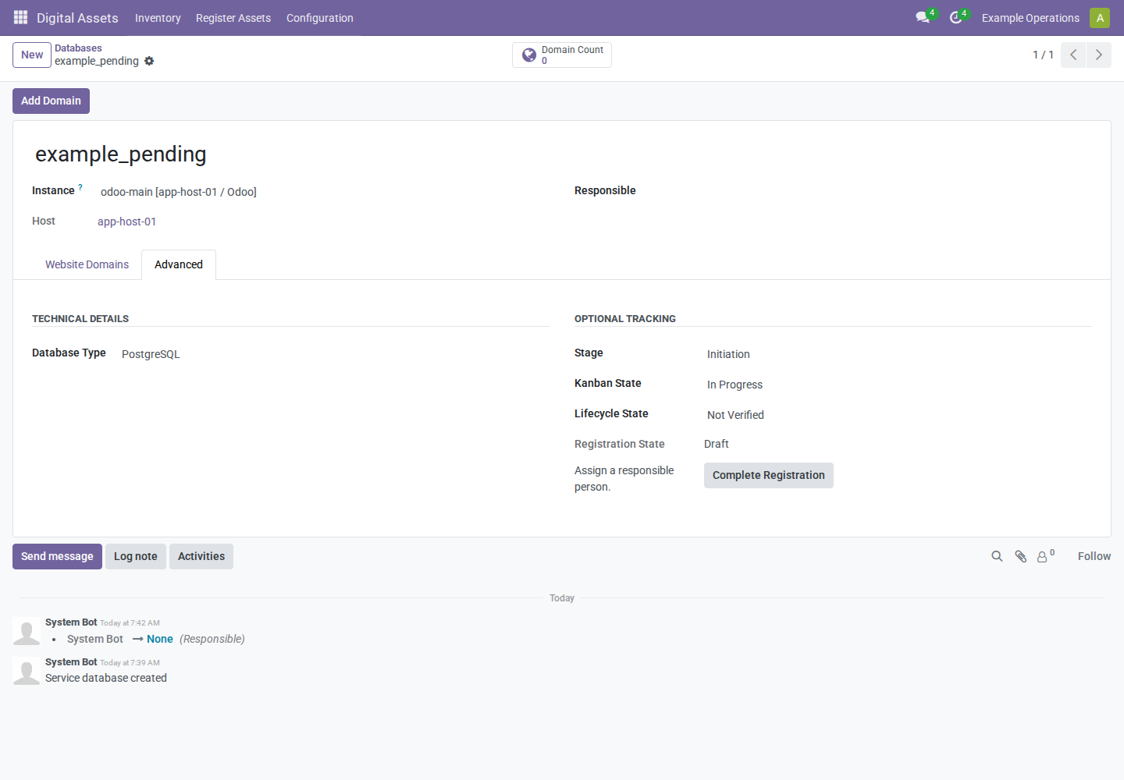Open the Database Type PostgreSQL dropdown
The image size is (1124, 780).
334,354
